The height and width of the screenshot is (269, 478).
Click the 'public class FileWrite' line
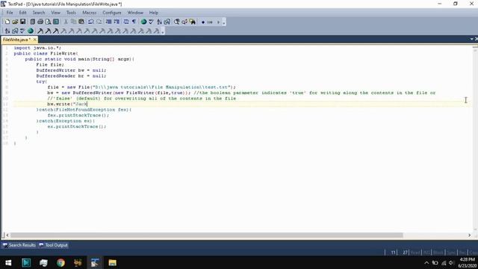click(46, 53)
